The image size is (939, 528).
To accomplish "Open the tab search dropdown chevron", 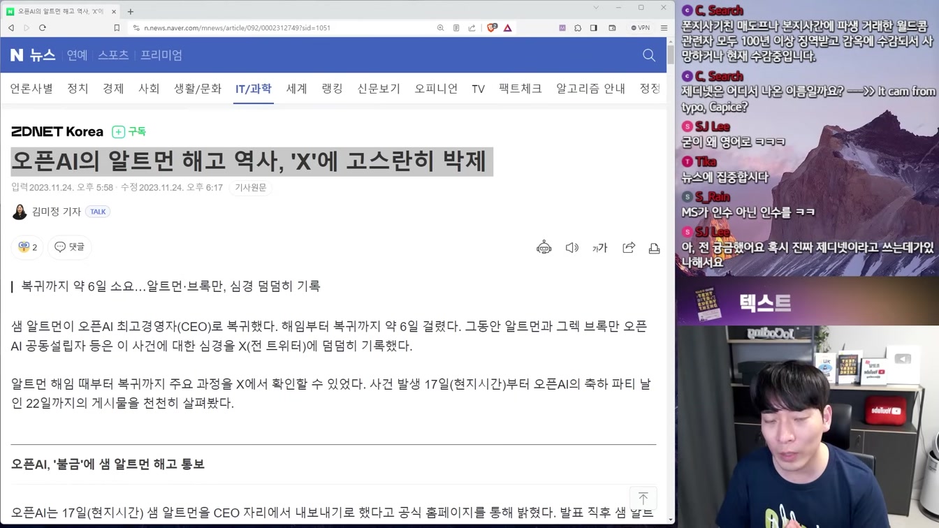I will pyautogui.click(x=596, y=8).
